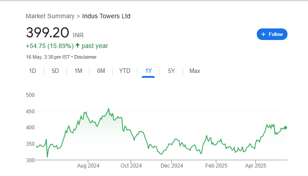308x176 pixels.
Task: Click the '16 May, 3:30 pm IST' timestamp
Action: coord(48,57)
